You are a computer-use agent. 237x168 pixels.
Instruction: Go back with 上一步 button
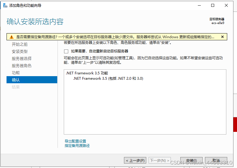[135, 160]
